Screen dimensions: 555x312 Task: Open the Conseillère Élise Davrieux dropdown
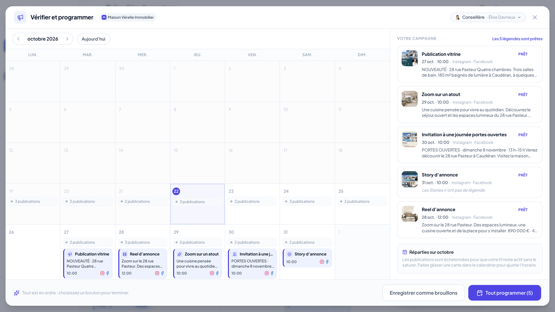point(488,17)
